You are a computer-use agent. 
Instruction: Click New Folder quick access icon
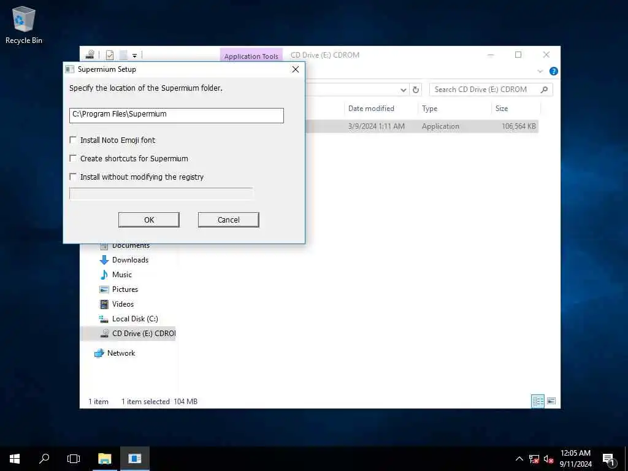(x=124, y=55)
